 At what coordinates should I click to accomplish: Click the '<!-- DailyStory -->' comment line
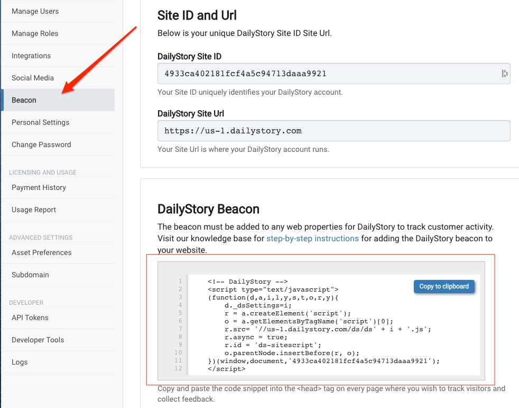247,282
